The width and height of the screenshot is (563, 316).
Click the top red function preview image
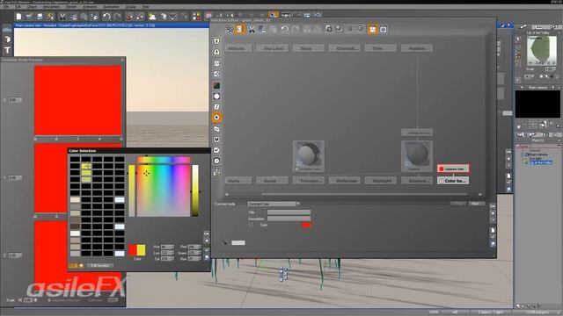[78, 100]
